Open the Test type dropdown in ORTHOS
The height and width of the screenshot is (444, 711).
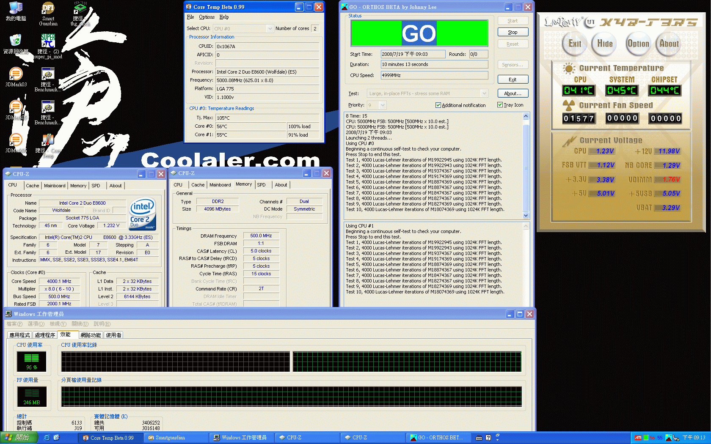point(484,93)
